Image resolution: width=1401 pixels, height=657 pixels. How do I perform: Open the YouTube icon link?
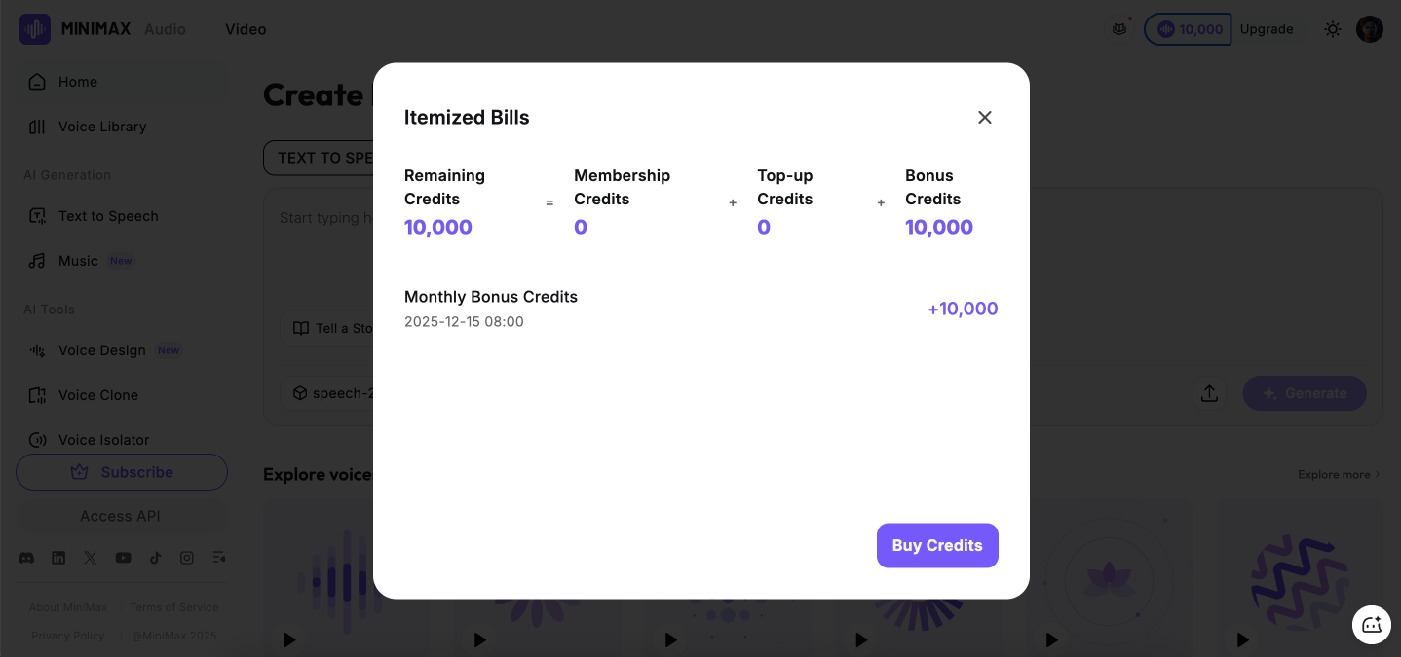(x=123, y=558)
